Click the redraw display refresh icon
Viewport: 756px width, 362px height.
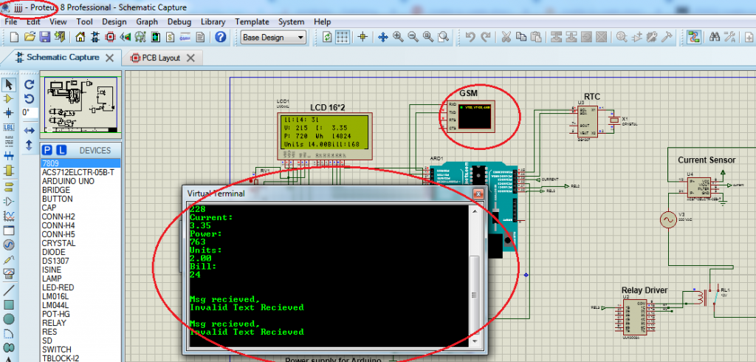point(327,37)
